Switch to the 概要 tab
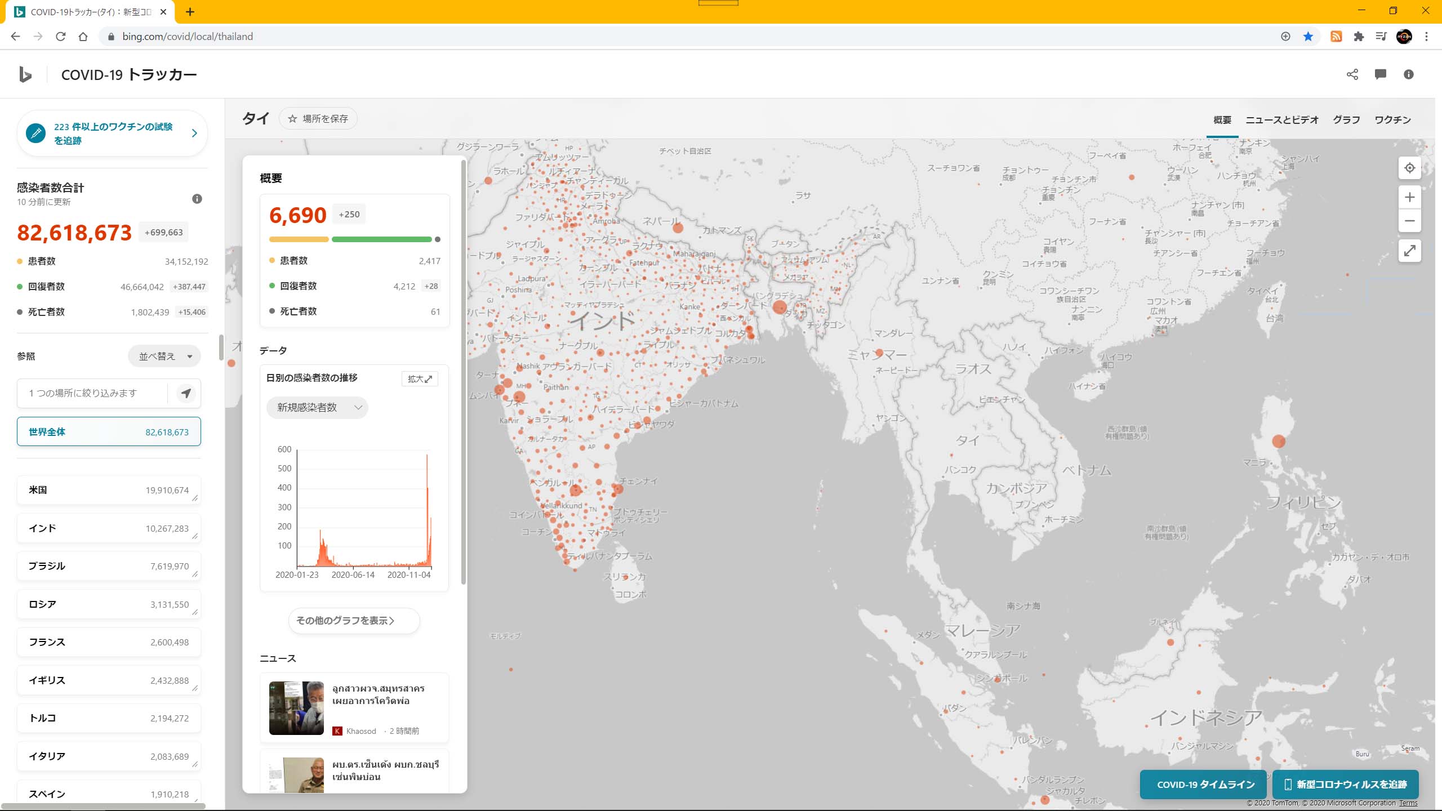 point(1222,120)
